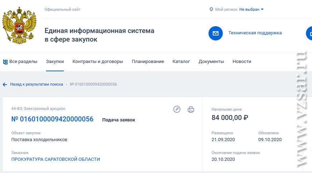Click the round key signature icon
The width and height of the screenshot is (312, 173).
(177, 109)
